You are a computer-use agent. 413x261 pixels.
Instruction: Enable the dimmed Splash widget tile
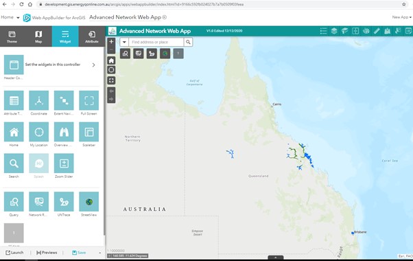pos(38,163)
